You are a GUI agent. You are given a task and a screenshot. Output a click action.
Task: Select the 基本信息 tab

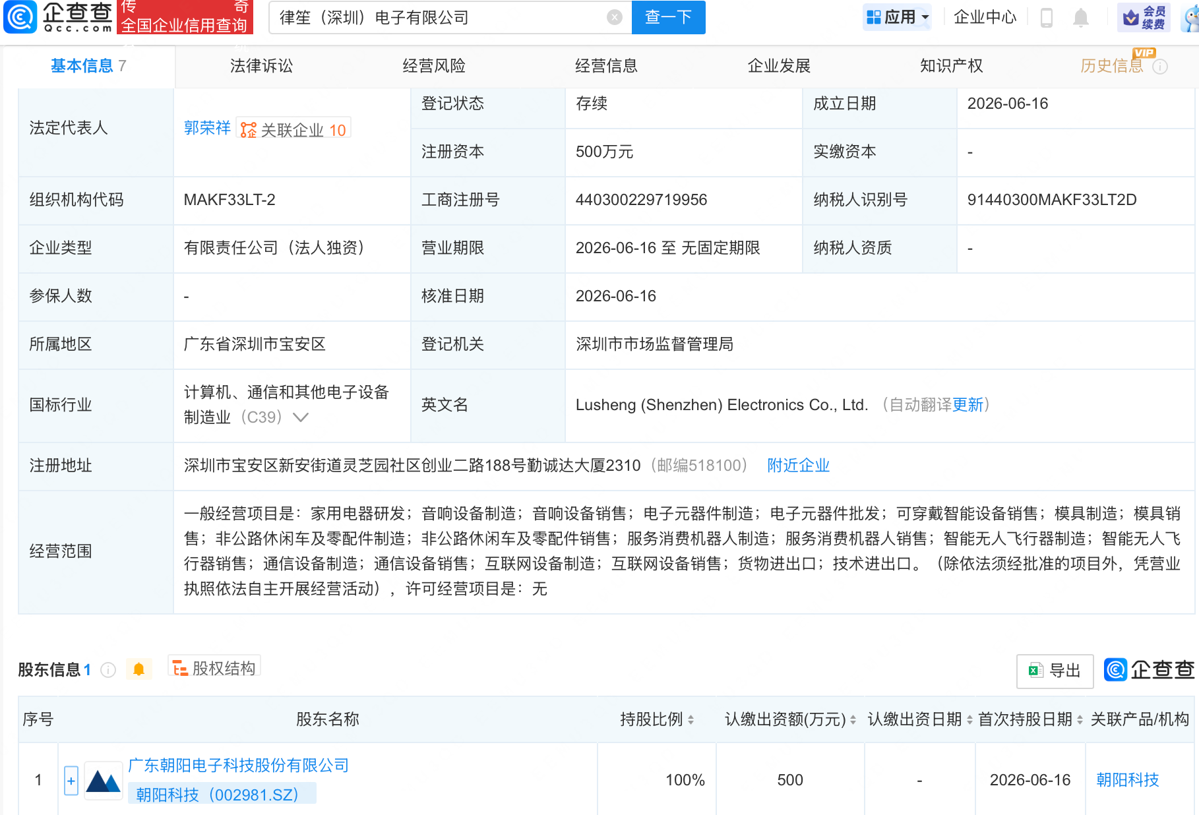tap(88, 66)
